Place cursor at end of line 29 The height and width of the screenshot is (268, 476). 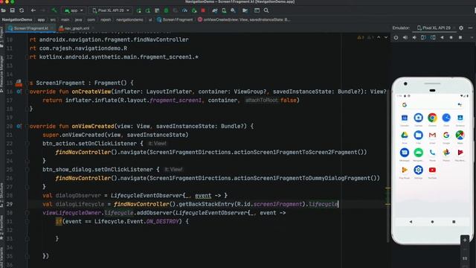tap(338, 204)
